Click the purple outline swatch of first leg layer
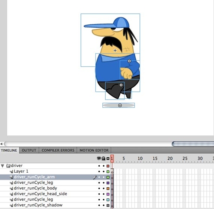214x209 pixels. (x=108, y=183)
